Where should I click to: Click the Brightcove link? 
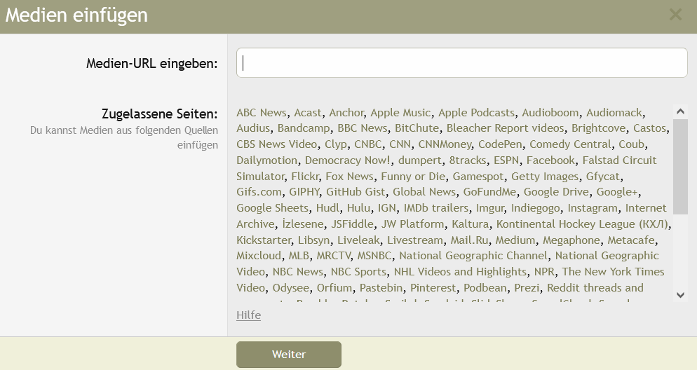tap(599, 128)
